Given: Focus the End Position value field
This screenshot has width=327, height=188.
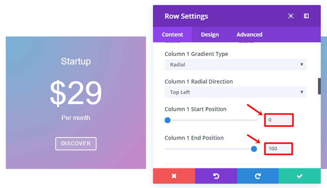Looking at the screenshot, I should tap(279, 149).
